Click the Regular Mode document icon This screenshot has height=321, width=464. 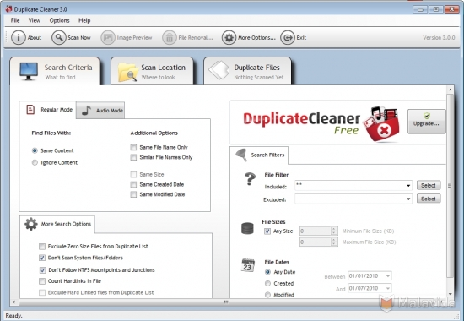(x=30, y=109)
